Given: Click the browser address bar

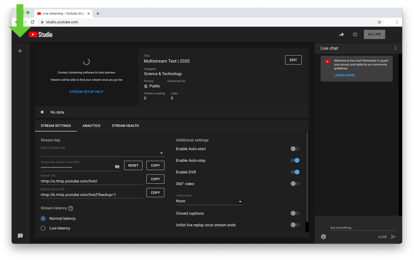Looking at the screenshot, I should (209, 22).
